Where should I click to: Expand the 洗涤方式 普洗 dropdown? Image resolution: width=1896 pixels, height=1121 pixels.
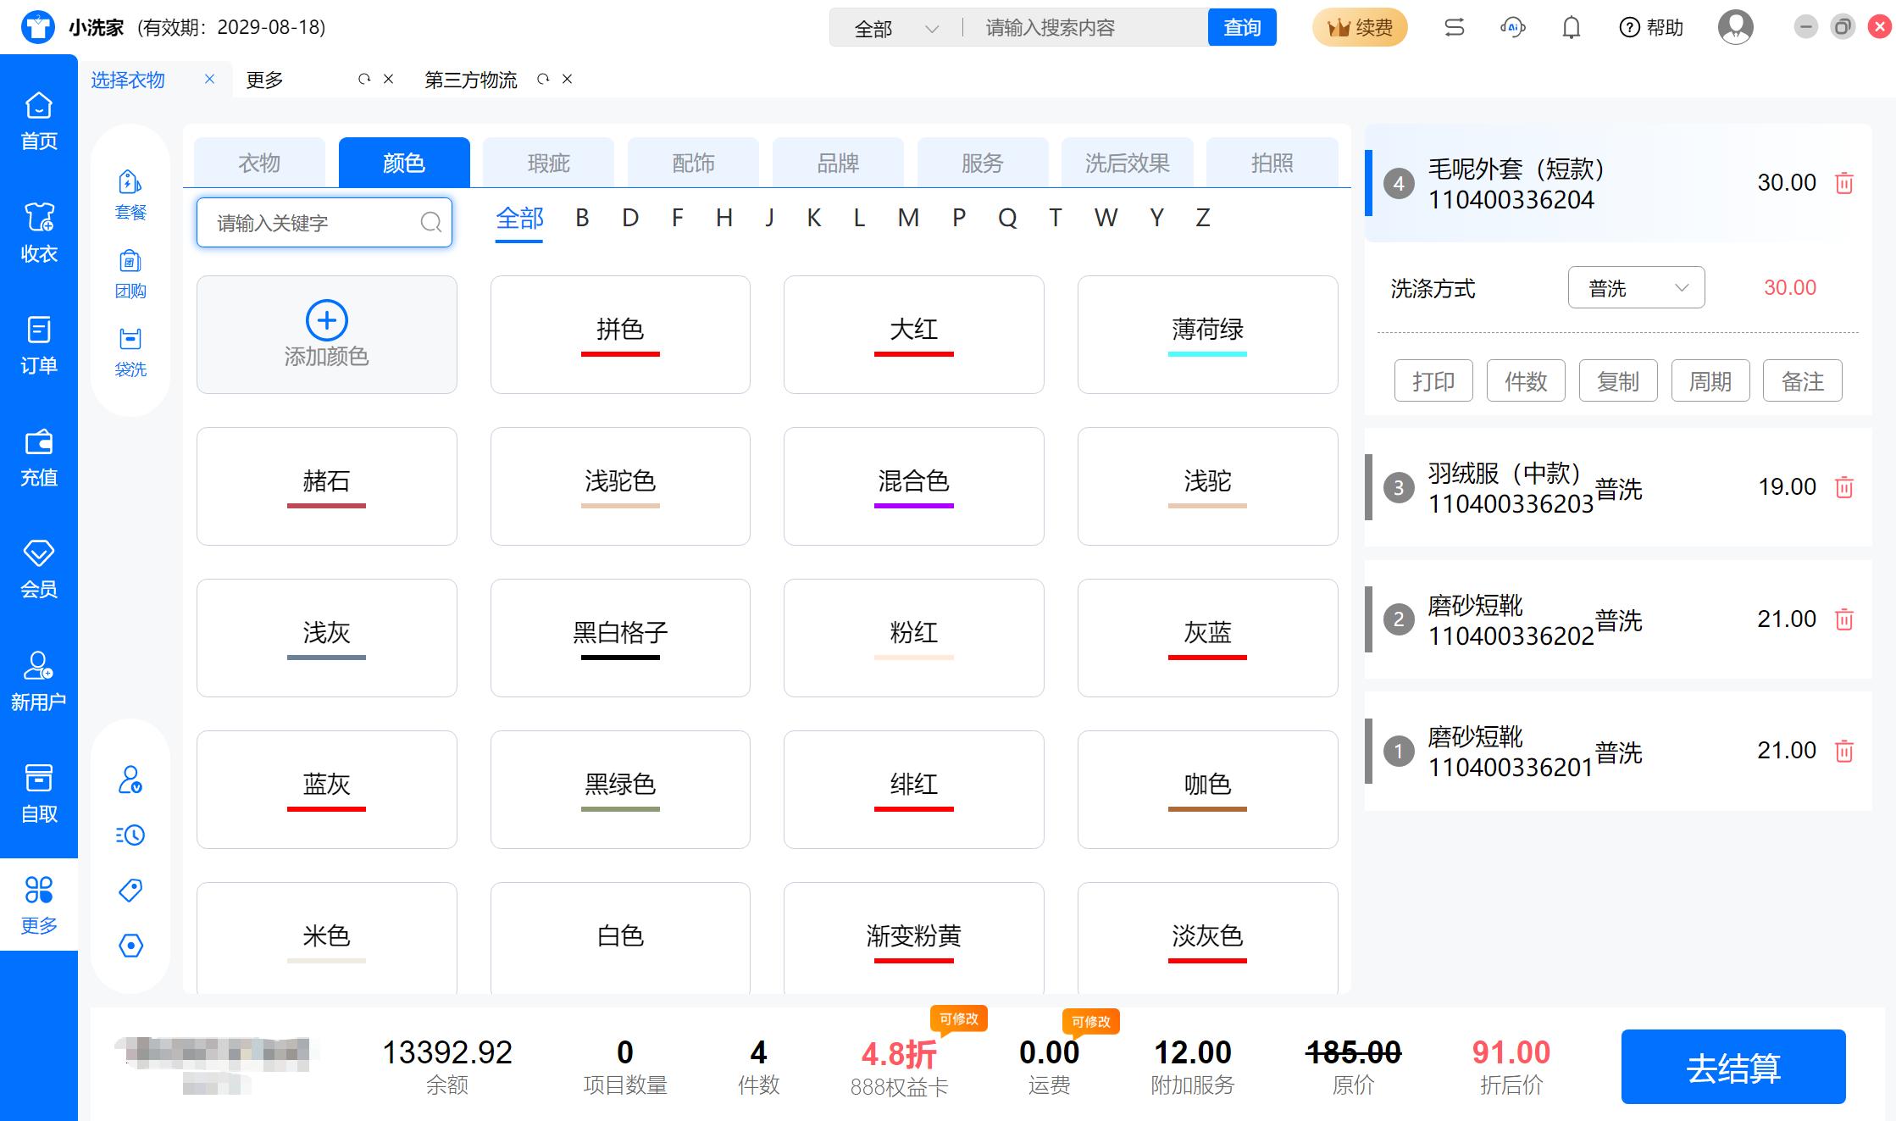point(1636,288)
